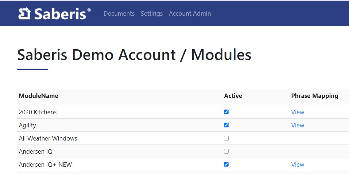Click View for Andersen iQ+ NEW
This screenshot has width=349, height=174.
tap(297, 165)
